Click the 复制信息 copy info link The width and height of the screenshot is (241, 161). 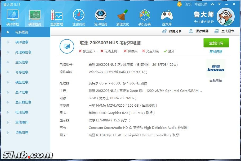point(216,52)
